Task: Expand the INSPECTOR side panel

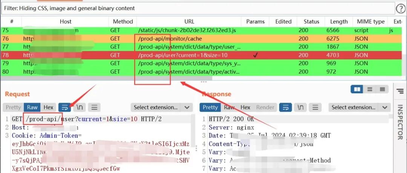Action: [x=400, y=122]
